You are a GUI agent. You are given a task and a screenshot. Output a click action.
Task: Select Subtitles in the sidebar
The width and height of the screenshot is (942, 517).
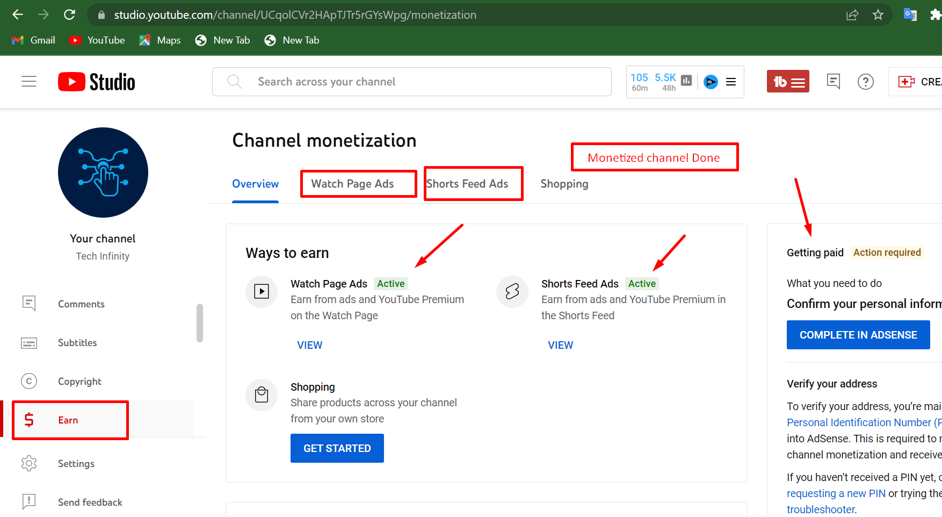click(x=77, y=342)
